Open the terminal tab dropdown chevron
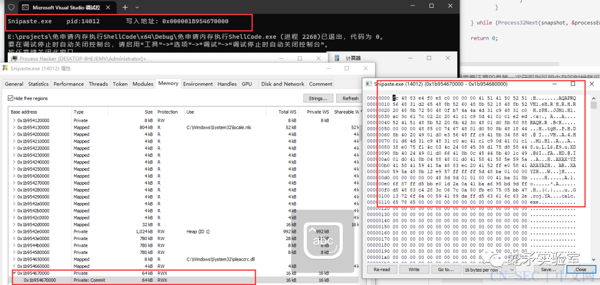This screenshot has width=600, height=285. (x=137, y=7)
